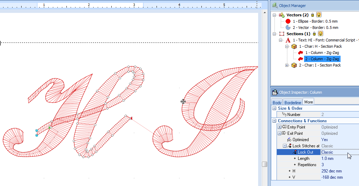Click the Object Manager panel icon
Image resolution: width=359 pixels, height=186 pixels.
(275, 6)
